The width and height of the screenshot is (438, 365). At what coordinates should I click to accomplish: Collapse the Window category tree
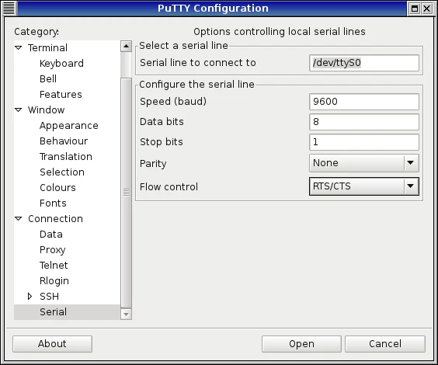coord(19,109)
